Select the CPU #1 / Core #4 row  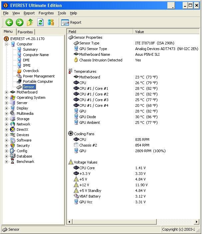(x=133, y=105)
